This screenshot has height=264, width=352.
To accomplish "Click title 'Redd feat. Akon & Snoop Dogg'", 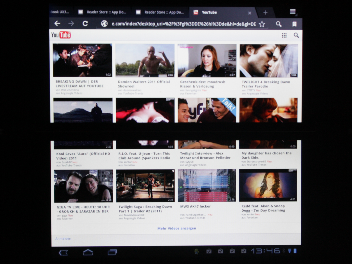I will coord(263,208).
